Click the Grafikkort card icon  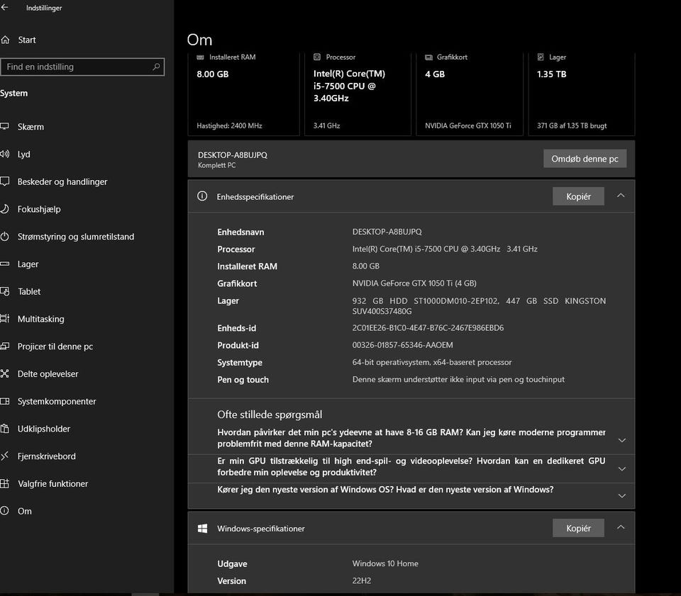click(x=428, y=57)
